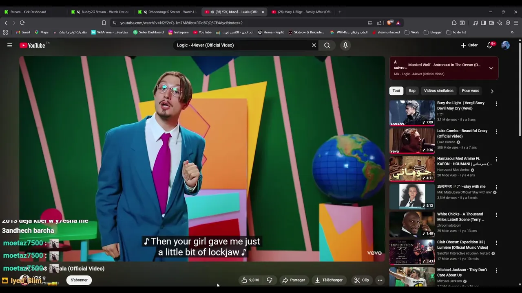Open a new browser tab

340,12
